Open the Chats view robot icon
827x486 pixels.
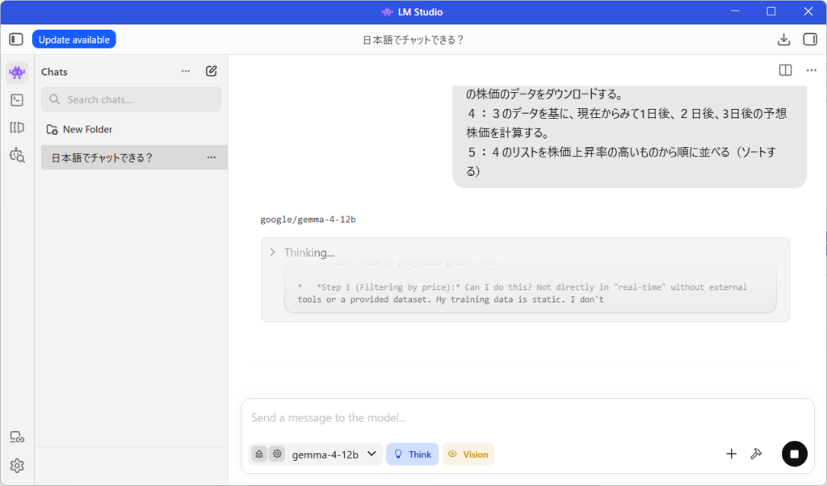point(17,72)
